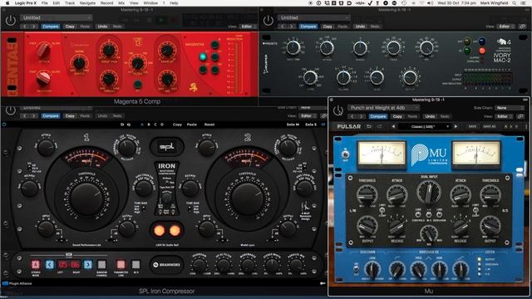Screen dimensions: 532x299
Task: Go to previous preset in Magenta window
Action: pyautogui.click(x=25, y=27)
